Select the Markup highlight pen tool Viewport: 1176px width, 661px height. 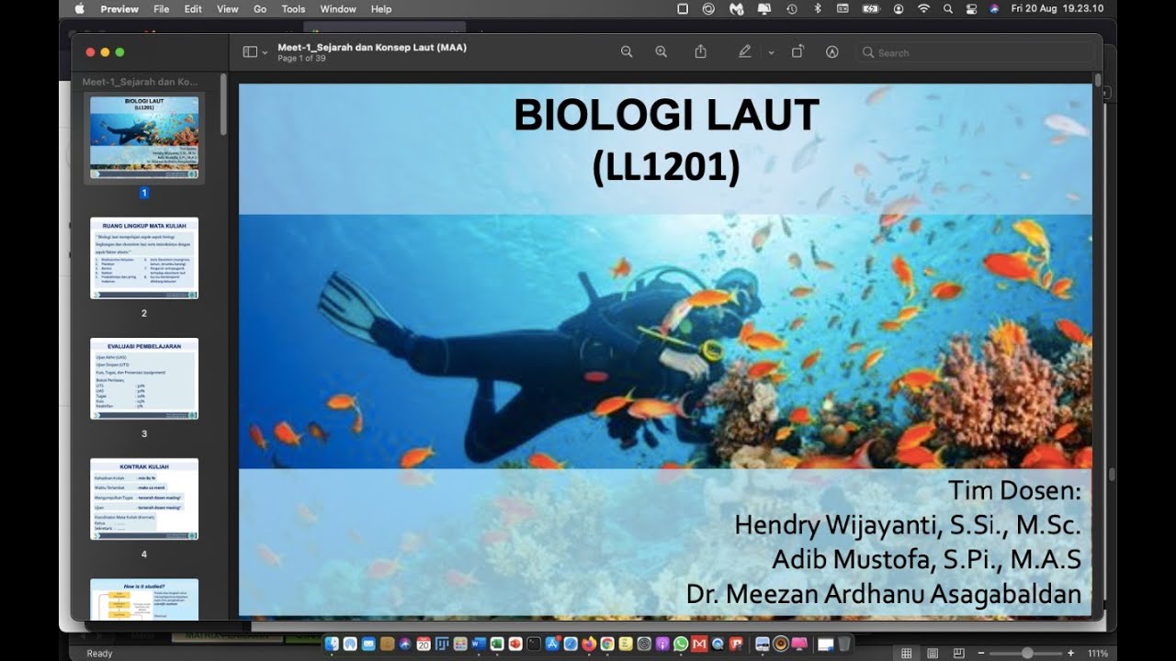tap(745, 52)
